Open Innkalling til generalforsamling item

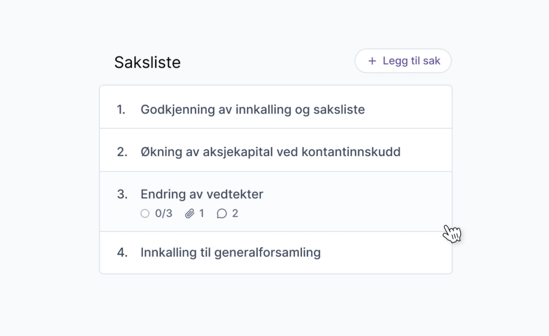click(x=276, y=253)
